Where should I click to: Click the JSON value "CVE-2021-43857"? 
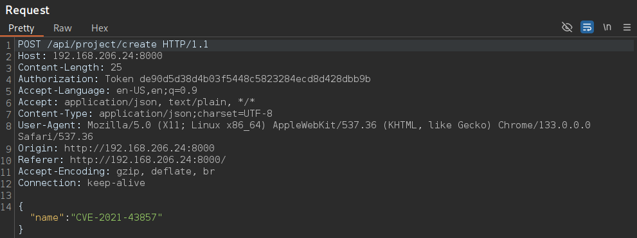116,217
